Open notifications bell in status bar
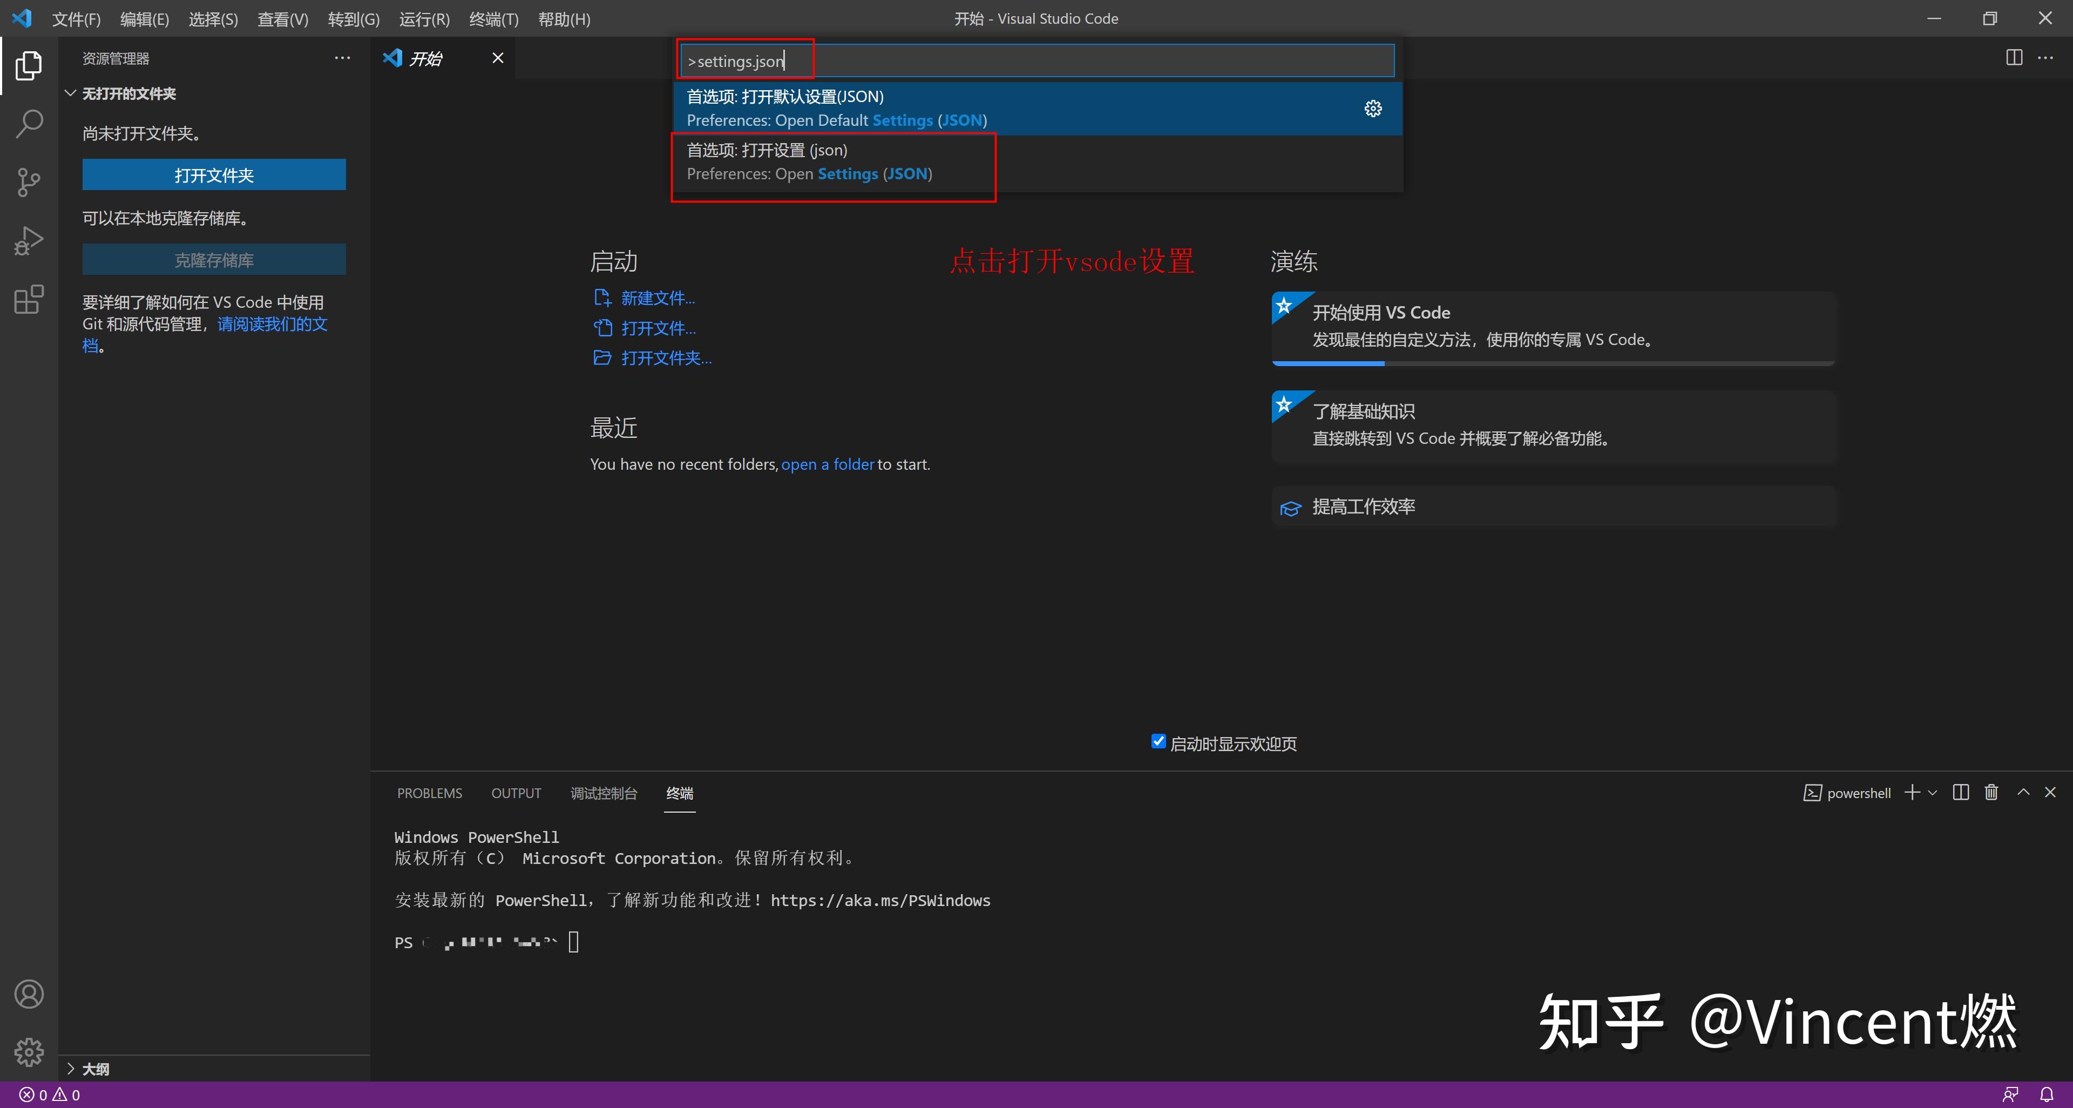Image resolution: width=2073 pixels, height=1108 pixels. (x=2047, y=1095)
